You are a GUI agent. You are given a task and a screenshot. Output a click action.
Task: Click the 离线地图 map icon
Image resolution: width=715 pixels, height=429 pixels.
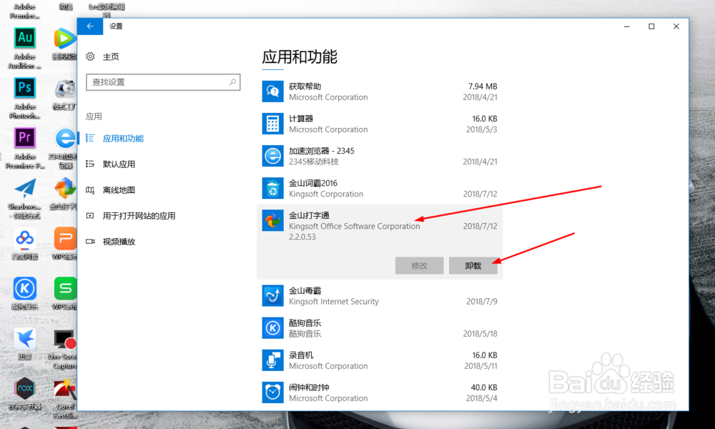90,189
